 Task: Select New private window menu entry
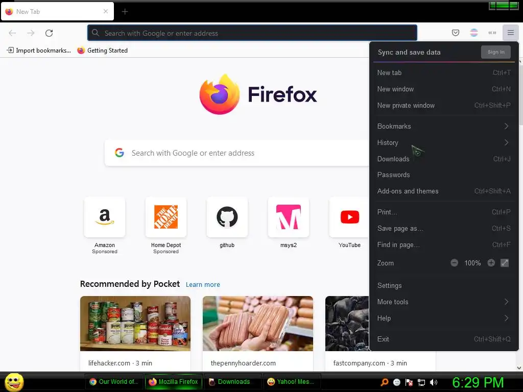[x=444, y=105]
